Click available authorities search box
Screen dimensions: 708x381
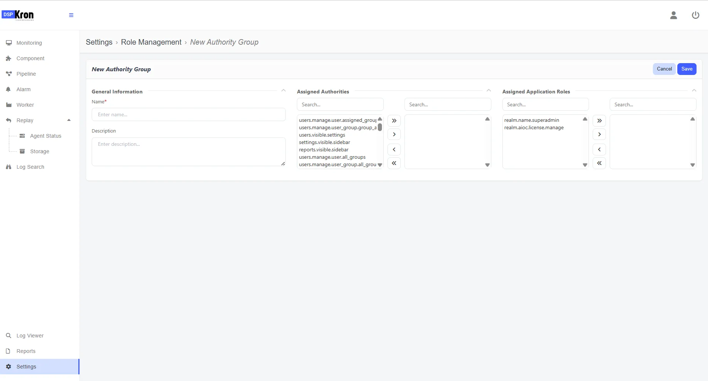click(340, 104)
